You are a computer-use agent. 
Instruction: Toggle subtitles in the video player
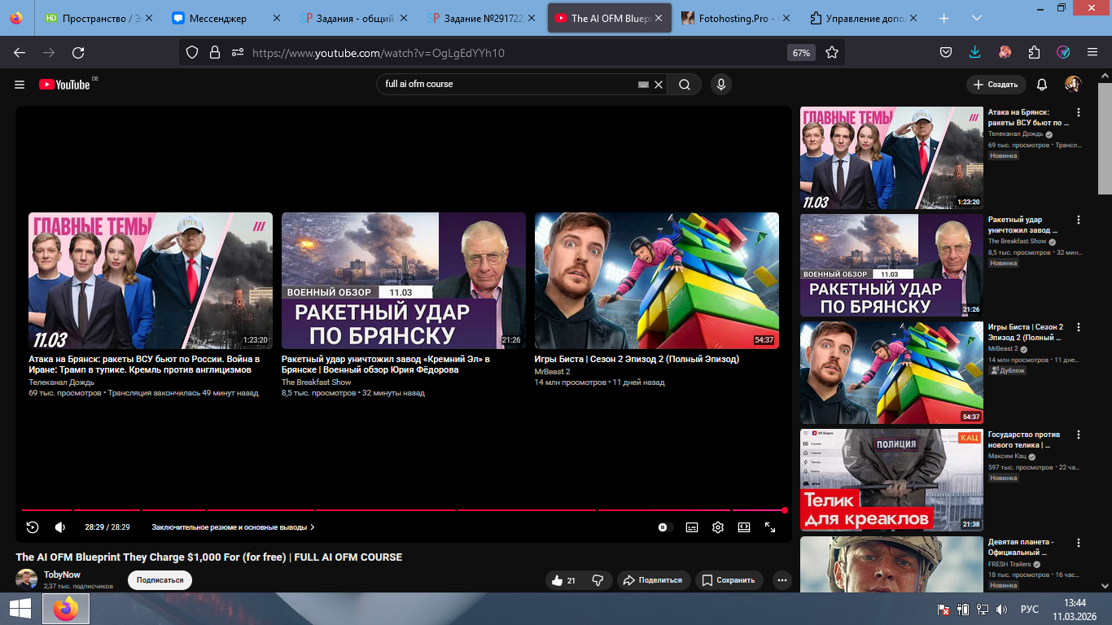tap(691, 527)
